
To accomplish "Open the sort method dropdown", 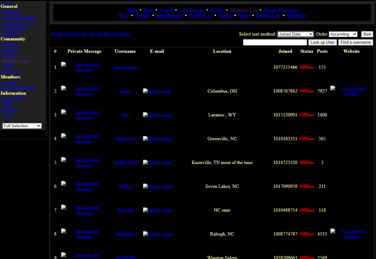I will pyautogui.click(x=295, y=34).
